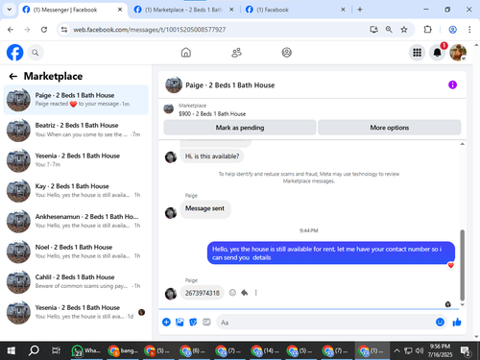The width and height of the screenshot is (480, 360).
Task: Attach a file with the photo icon
Action: tap(180, 322)
